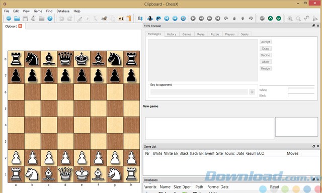This screenshot has width=322, height=193.
Task: Click the blue fast-forward autoplay icon
Action: (175, 19)
